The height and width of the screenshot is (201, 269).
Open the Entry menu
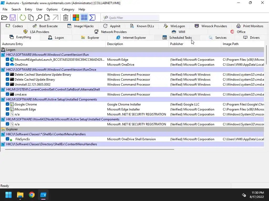click(x=28, y=9)
